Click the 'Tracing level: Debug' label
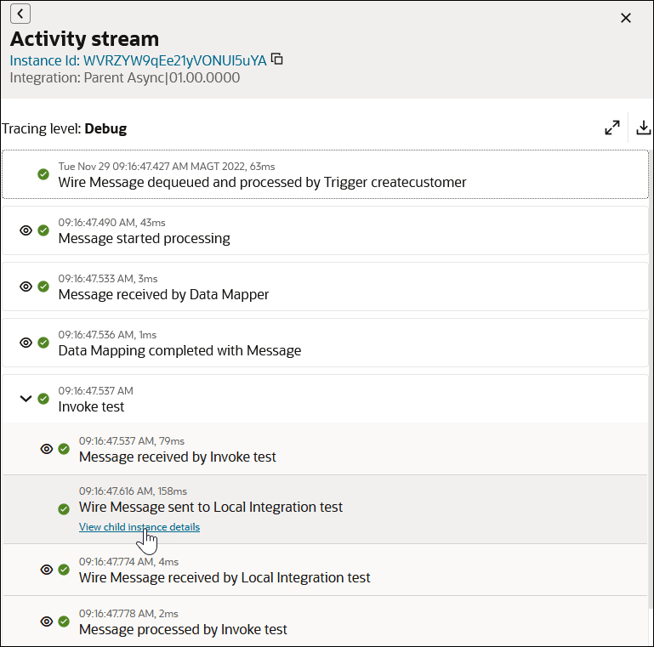The width and height of the screenshot is (654, 647). (x=65, y=129)
